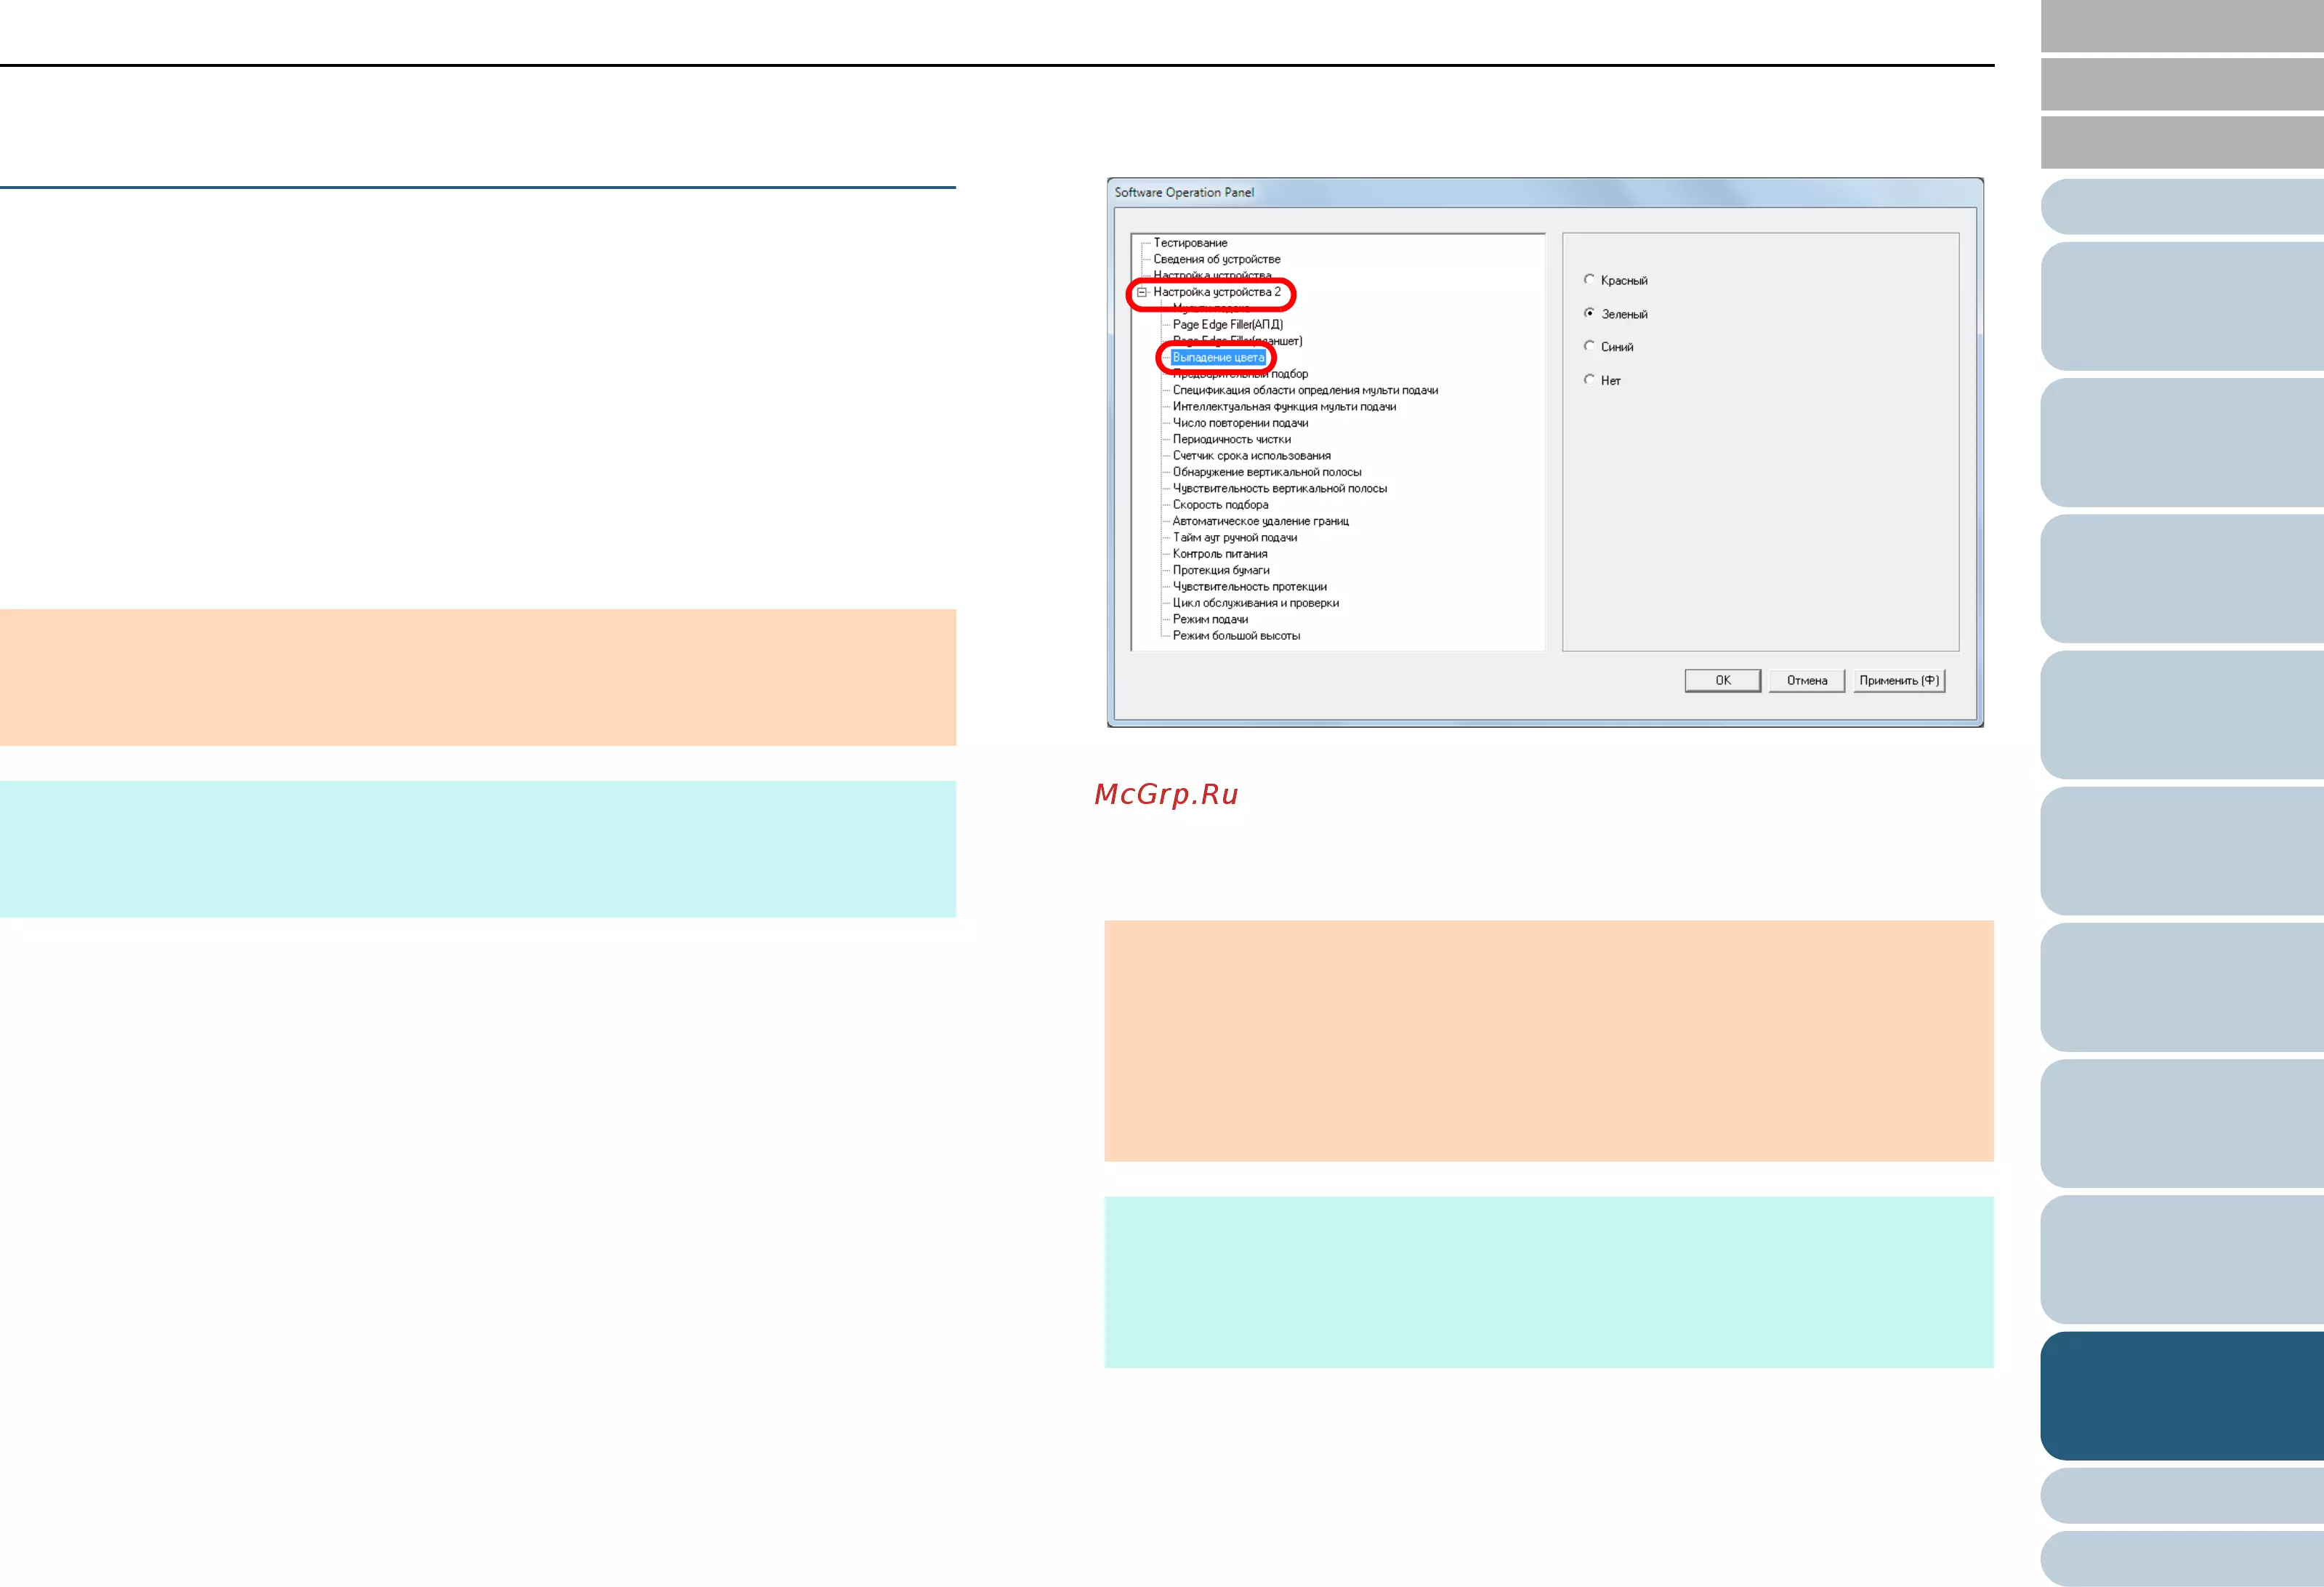Collapse the Настройка устройства 2 tree node
This screenshot has width=2324, height=1587.
(1141, 292)
